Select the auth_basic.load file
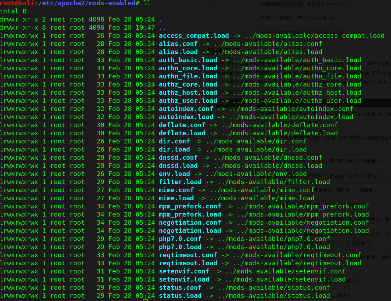Viewport: 391px width, 301px height. (x=188, y=60)
